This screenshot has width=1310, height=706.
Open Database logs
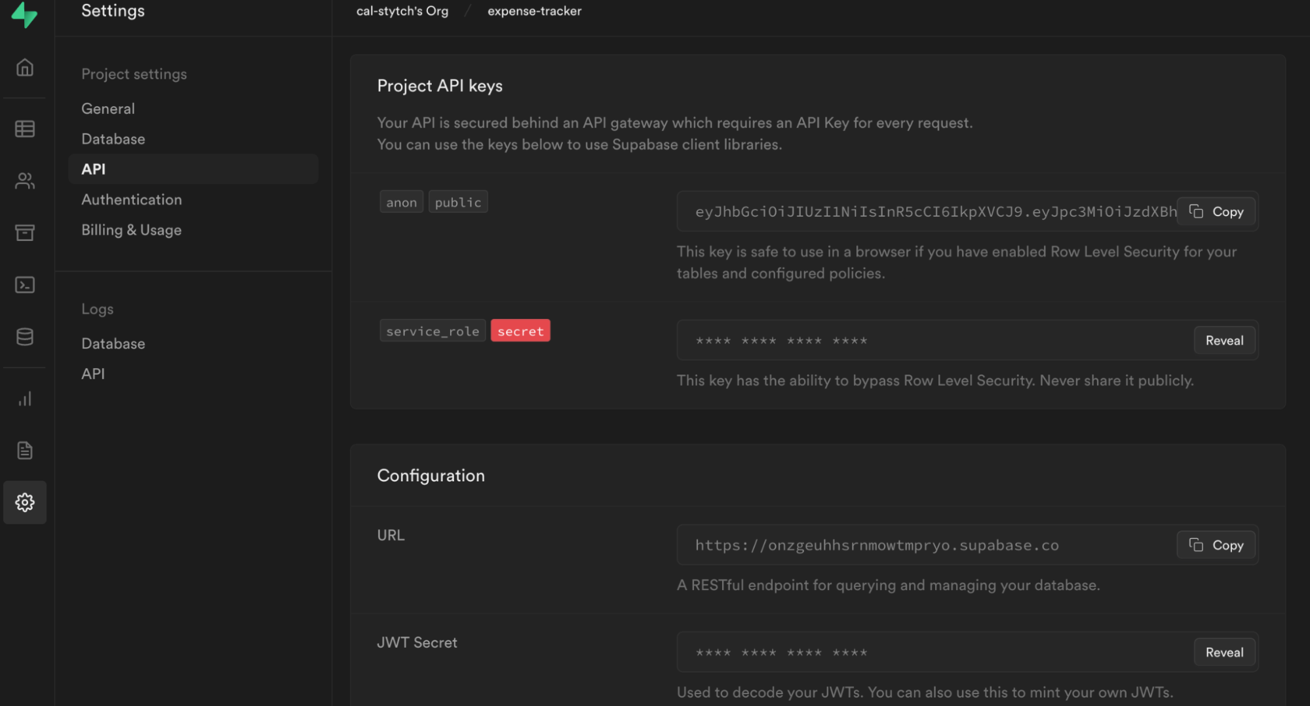pos(113,343)
